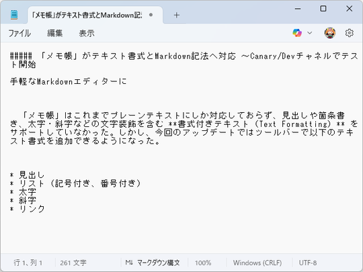Click the 261 文字 character count

(x=73, y=263)
